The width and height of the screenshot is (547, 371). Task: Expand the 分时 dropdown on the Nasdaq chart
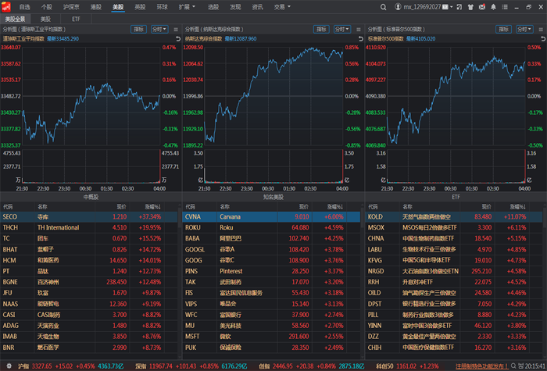click(x=341, y=29)
